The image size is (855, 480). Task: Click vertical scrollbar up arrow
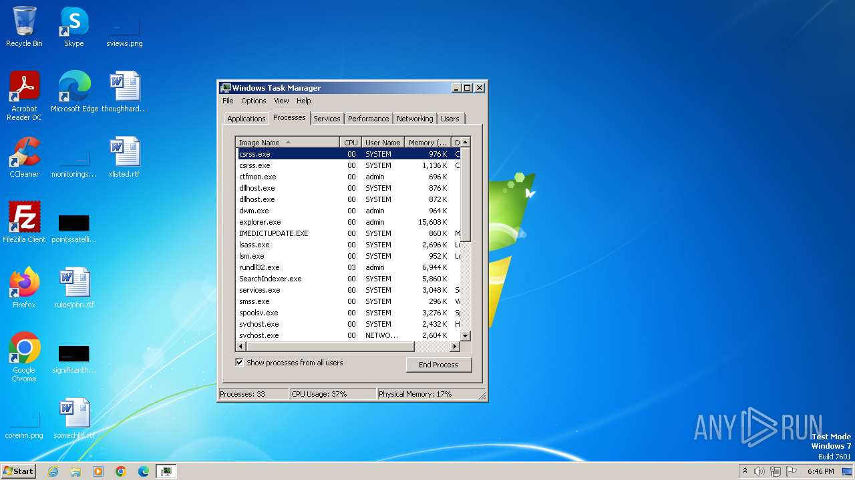pyautogui.click(x=466, y=142)
